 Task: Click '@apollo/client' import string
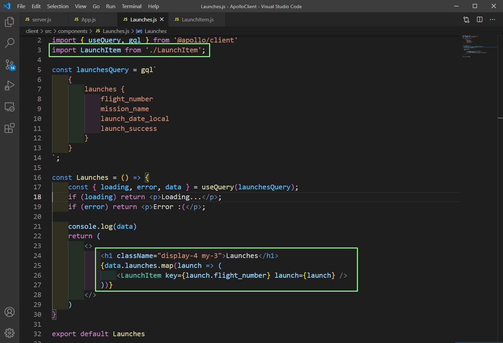(206, 40)
